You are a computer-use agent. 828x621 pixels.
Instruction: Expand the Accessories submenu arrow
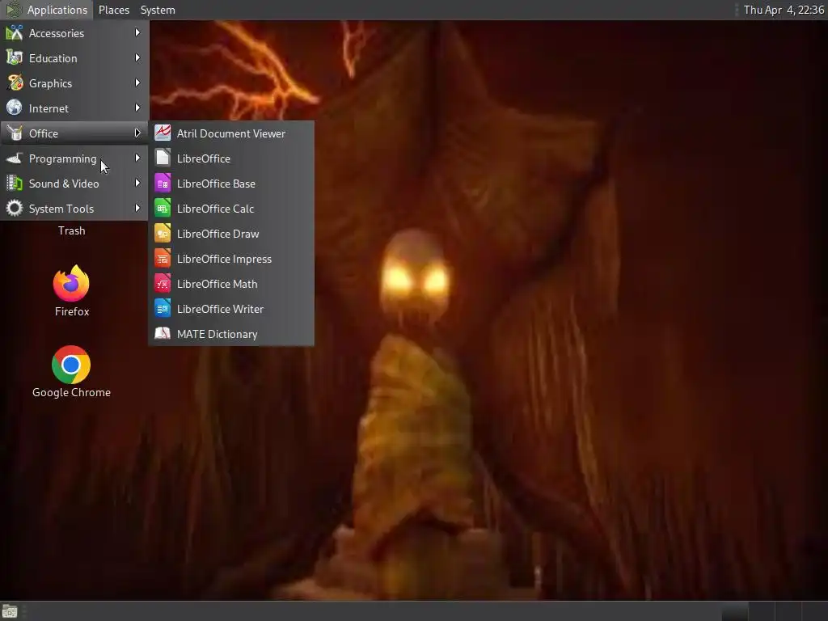[137, 32]
